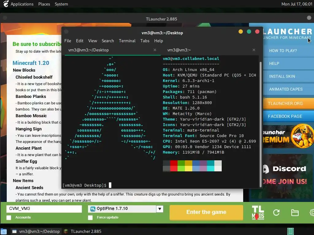This screenshot has height=235, width=314.
Task: Click the clock Mon Jul 17, 06:01
Action: click(x=297, y=4)
